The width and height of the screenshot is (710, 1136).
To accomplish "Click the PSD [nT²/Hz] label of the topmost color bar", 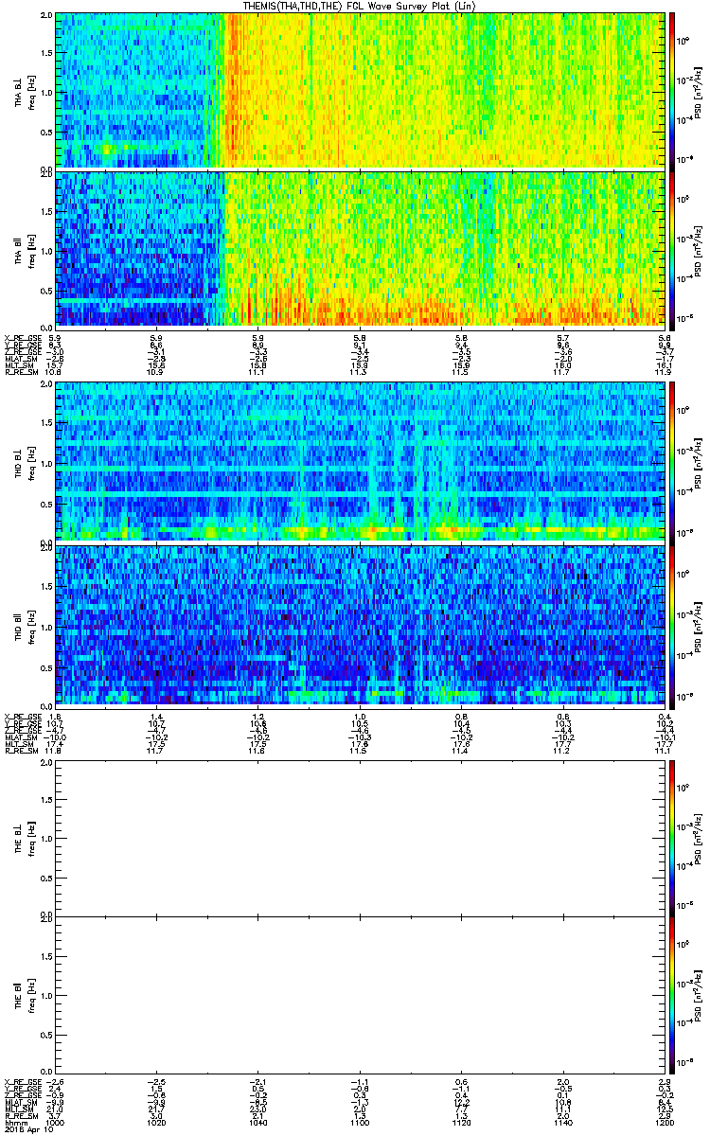I will [x=700, y=91].
